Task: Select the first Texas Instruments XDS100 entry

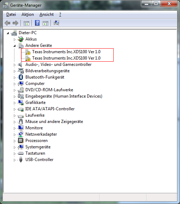Action: click(x=66, y=52)
